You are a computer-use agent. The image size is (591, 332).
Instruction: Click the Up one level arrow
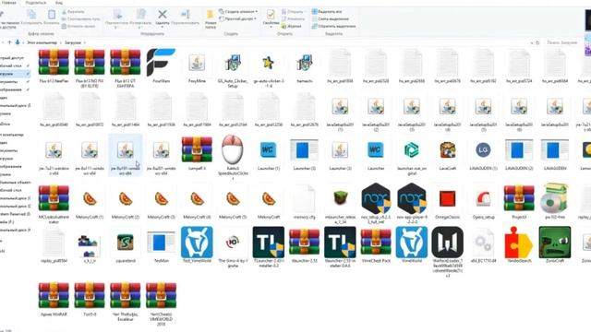(x=10, y=42)
